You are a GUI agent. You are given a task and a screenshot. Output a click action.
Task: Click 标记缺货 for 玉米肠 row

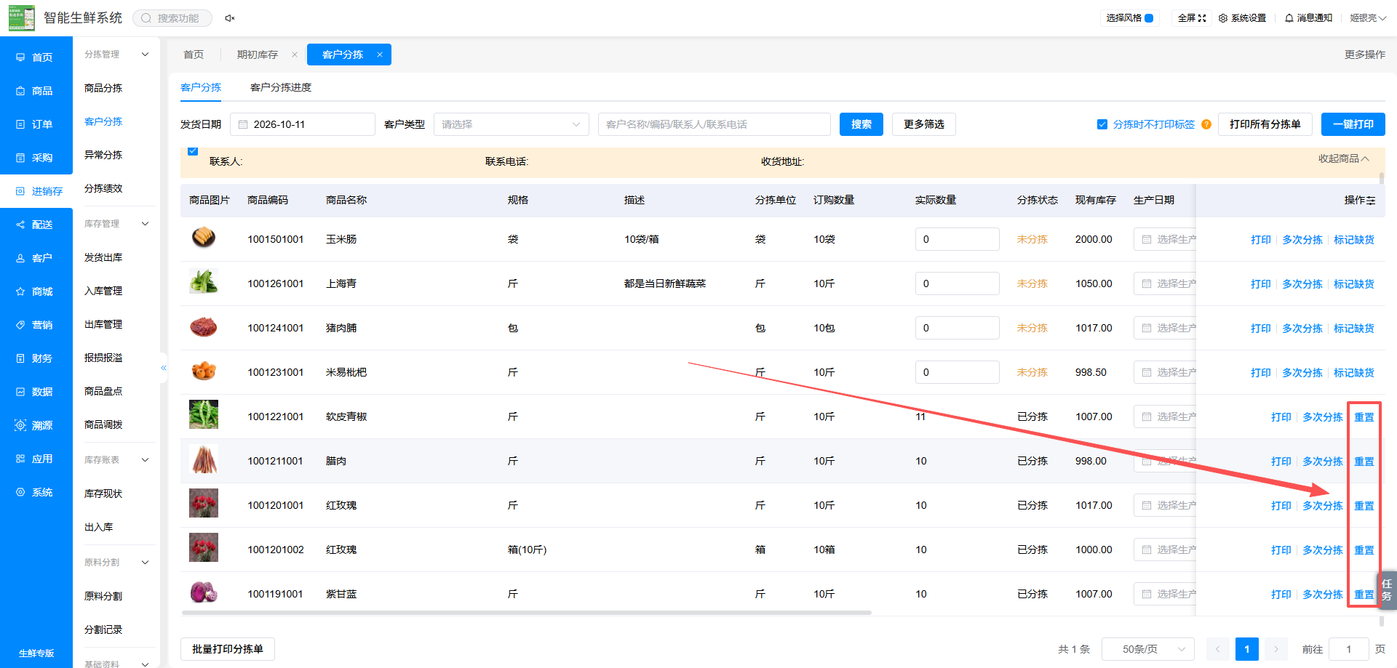point(1354,240)
